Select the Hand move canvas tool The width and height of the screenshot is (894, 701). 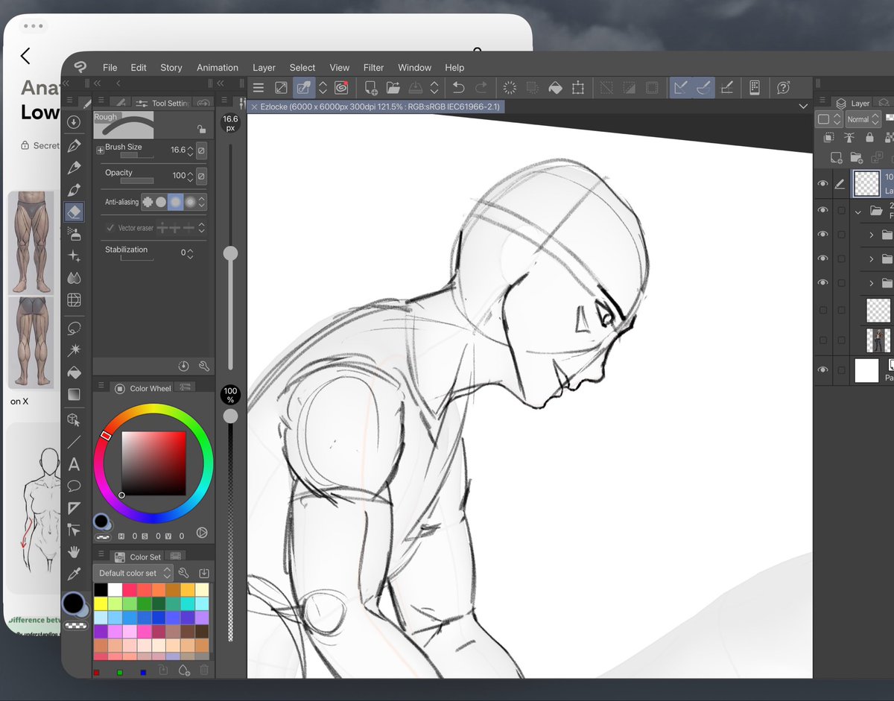pos(74,552)
